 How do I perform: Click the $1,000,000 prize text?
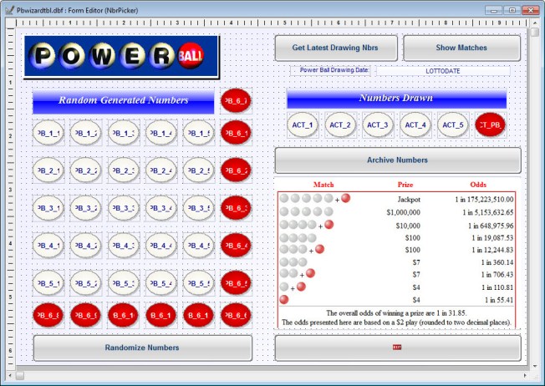click(403, 212)
